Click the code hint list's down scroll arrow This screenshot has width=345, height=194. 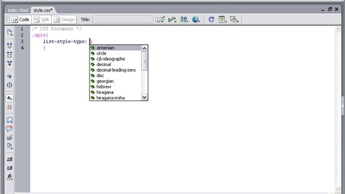pyautogui.click(x=144, y=97)
